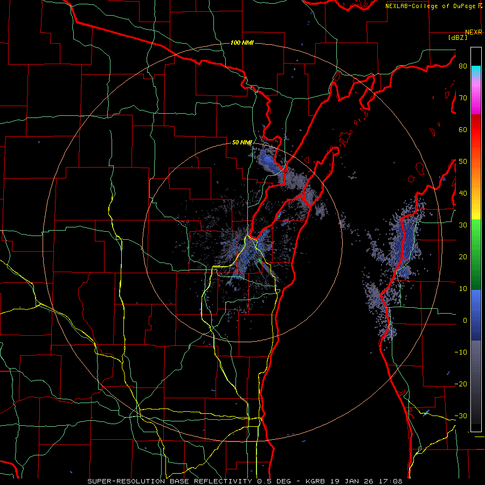Click the 0 value on dBZ scale

tap(465, 321)
